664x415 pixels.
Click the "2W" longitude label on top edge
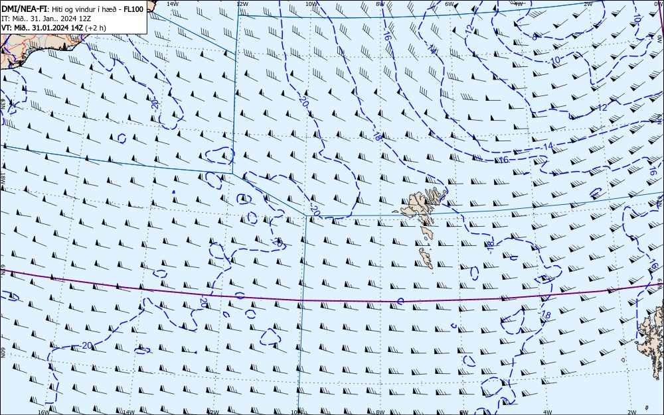tap(588, 4)
